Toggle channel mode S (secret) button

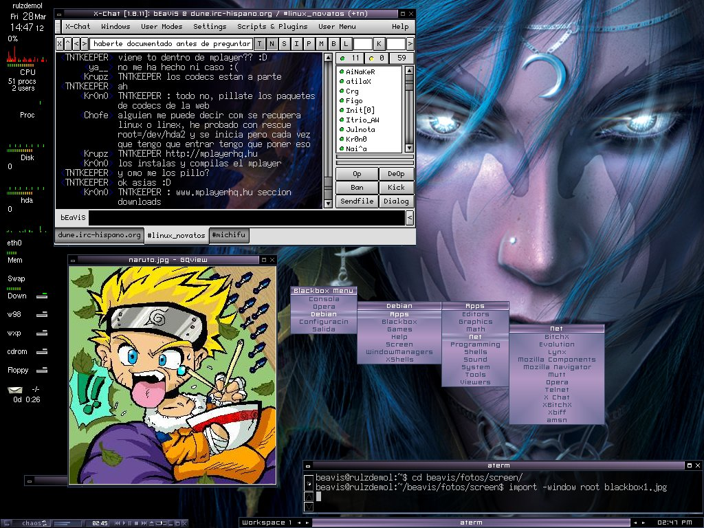click(284, 43)
